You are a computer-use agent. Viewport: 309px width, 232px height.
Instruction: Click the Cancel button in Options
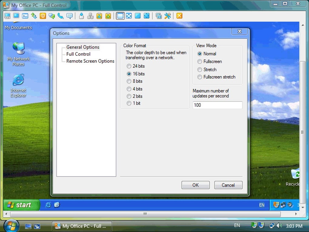coord(228,185)
